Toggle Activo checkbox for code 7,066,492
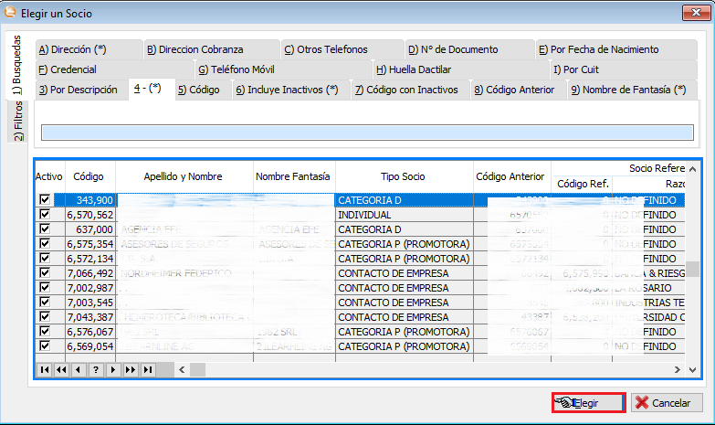 pos(45,272)
